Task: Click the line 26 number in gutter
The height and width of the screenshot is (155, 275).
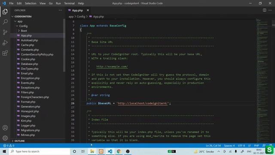Action: coord(73,103)
